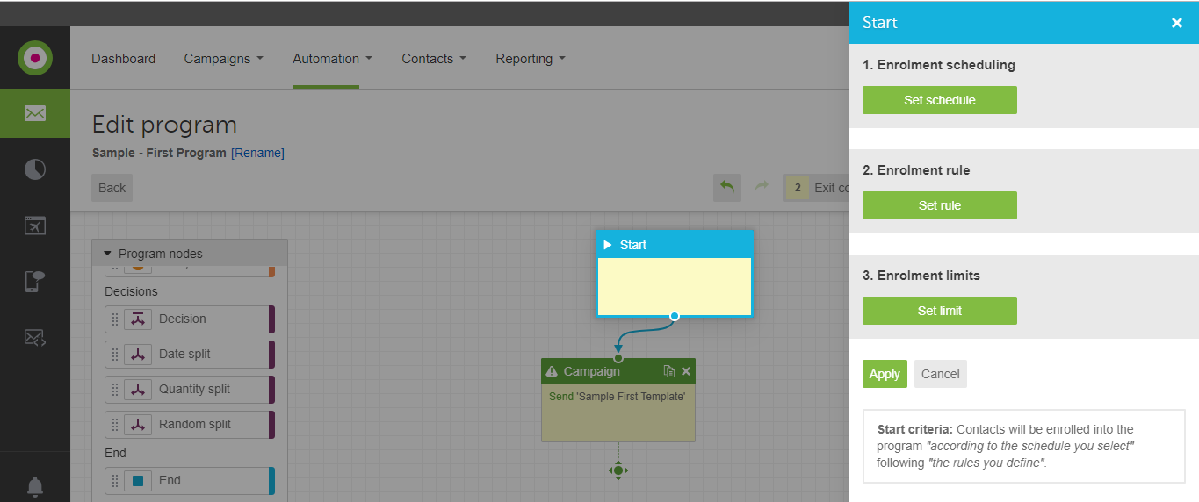Click the undo arrow button

click(x=726, y=187)
